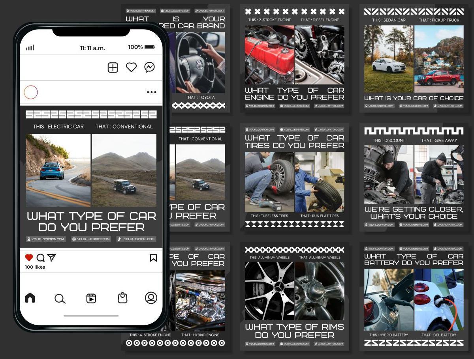Select the car tires preference template

[294, 177]
